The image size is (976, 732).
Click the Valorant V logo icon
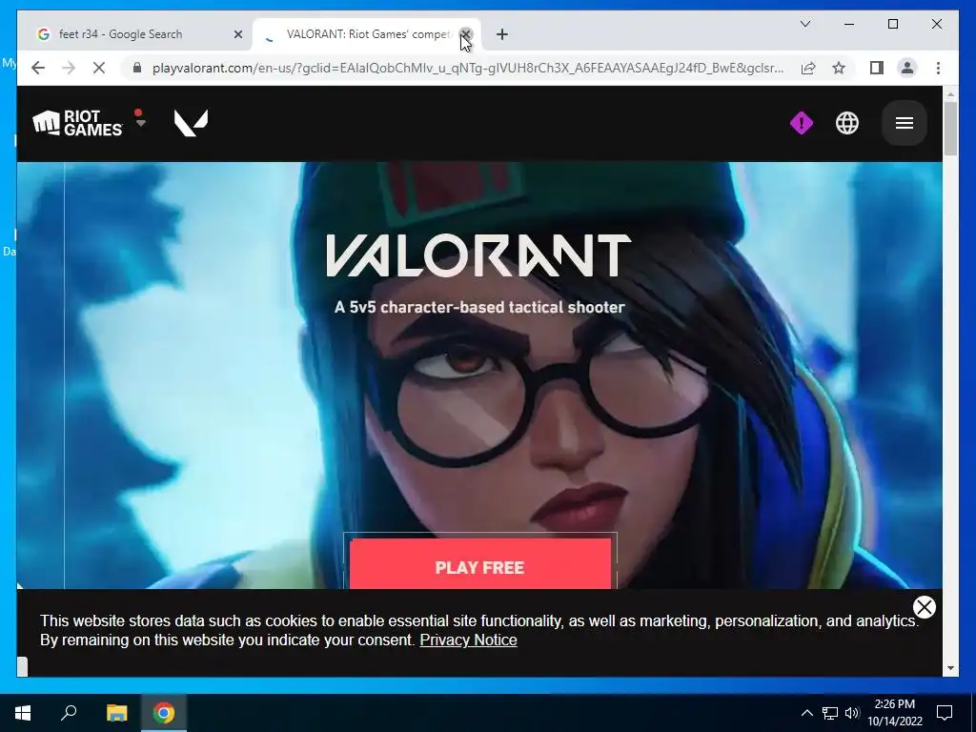pyautogui.click(x=191, y=123)
